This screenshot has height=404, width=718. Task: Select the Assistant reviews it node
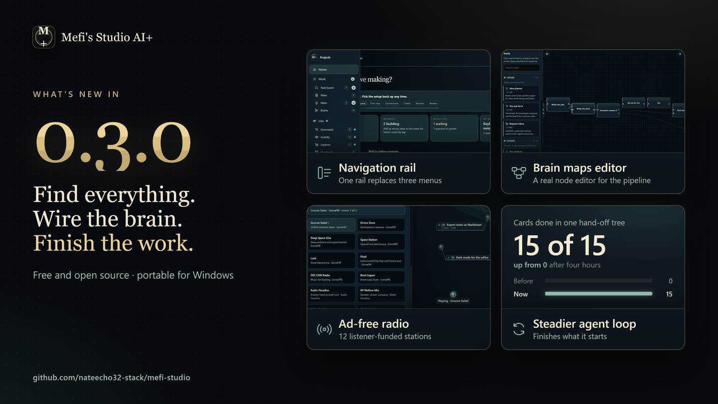608,110
